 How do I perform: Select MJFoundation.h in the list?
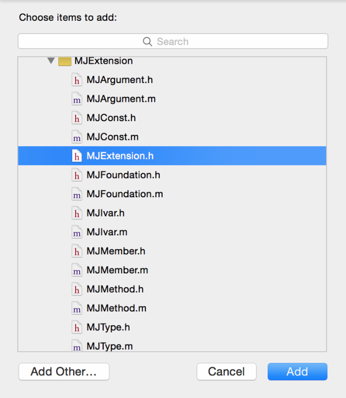click(123, 175)
